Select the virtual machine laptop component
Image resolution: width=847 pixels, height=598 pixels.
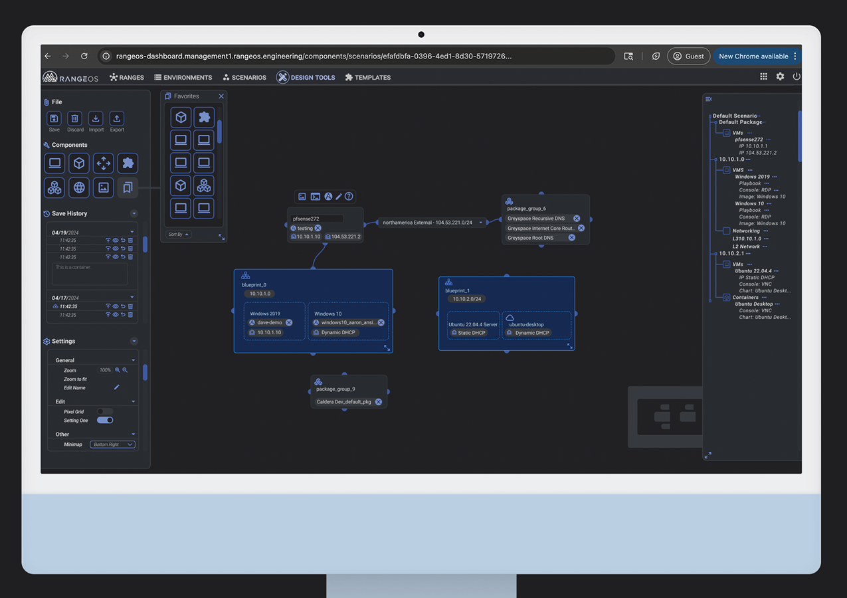(54, 163)
